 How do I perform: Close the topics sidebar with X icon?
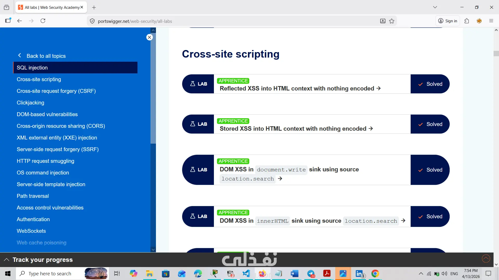pyautogui.click(x=149, y=37)
